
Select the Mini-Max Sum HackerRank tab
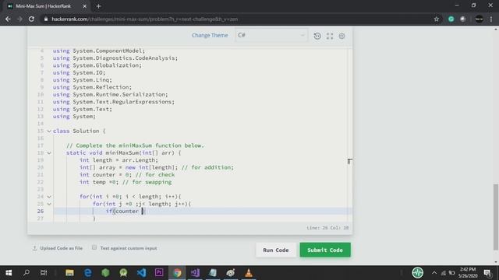click(x=44, y=6)
